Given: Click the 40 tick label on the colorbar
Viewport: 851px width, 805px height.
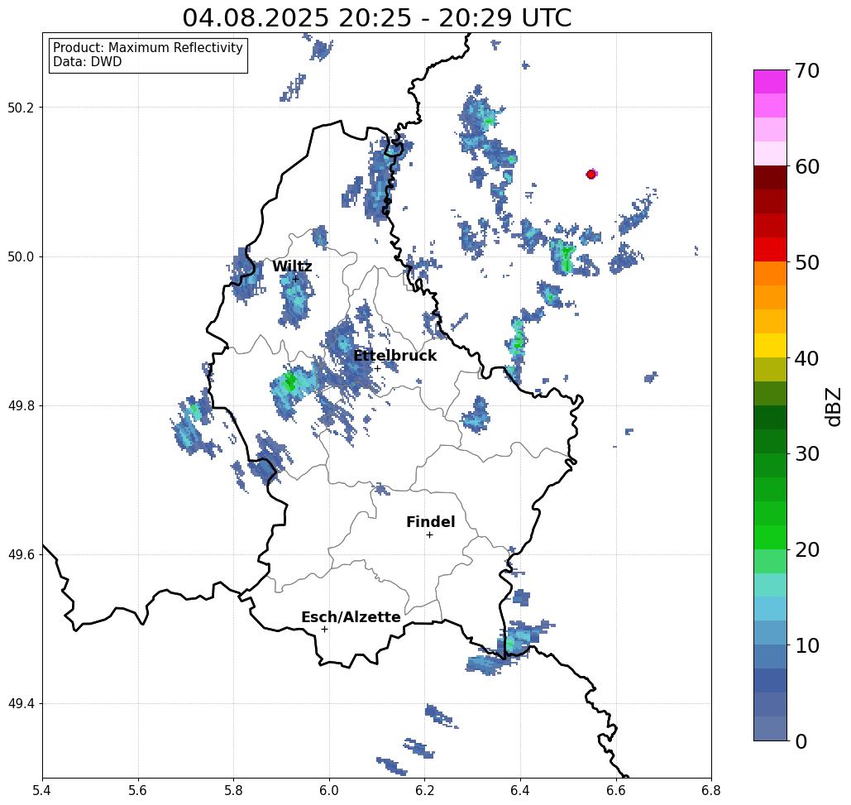Looking at the screenshot, I should click(806, 358).
